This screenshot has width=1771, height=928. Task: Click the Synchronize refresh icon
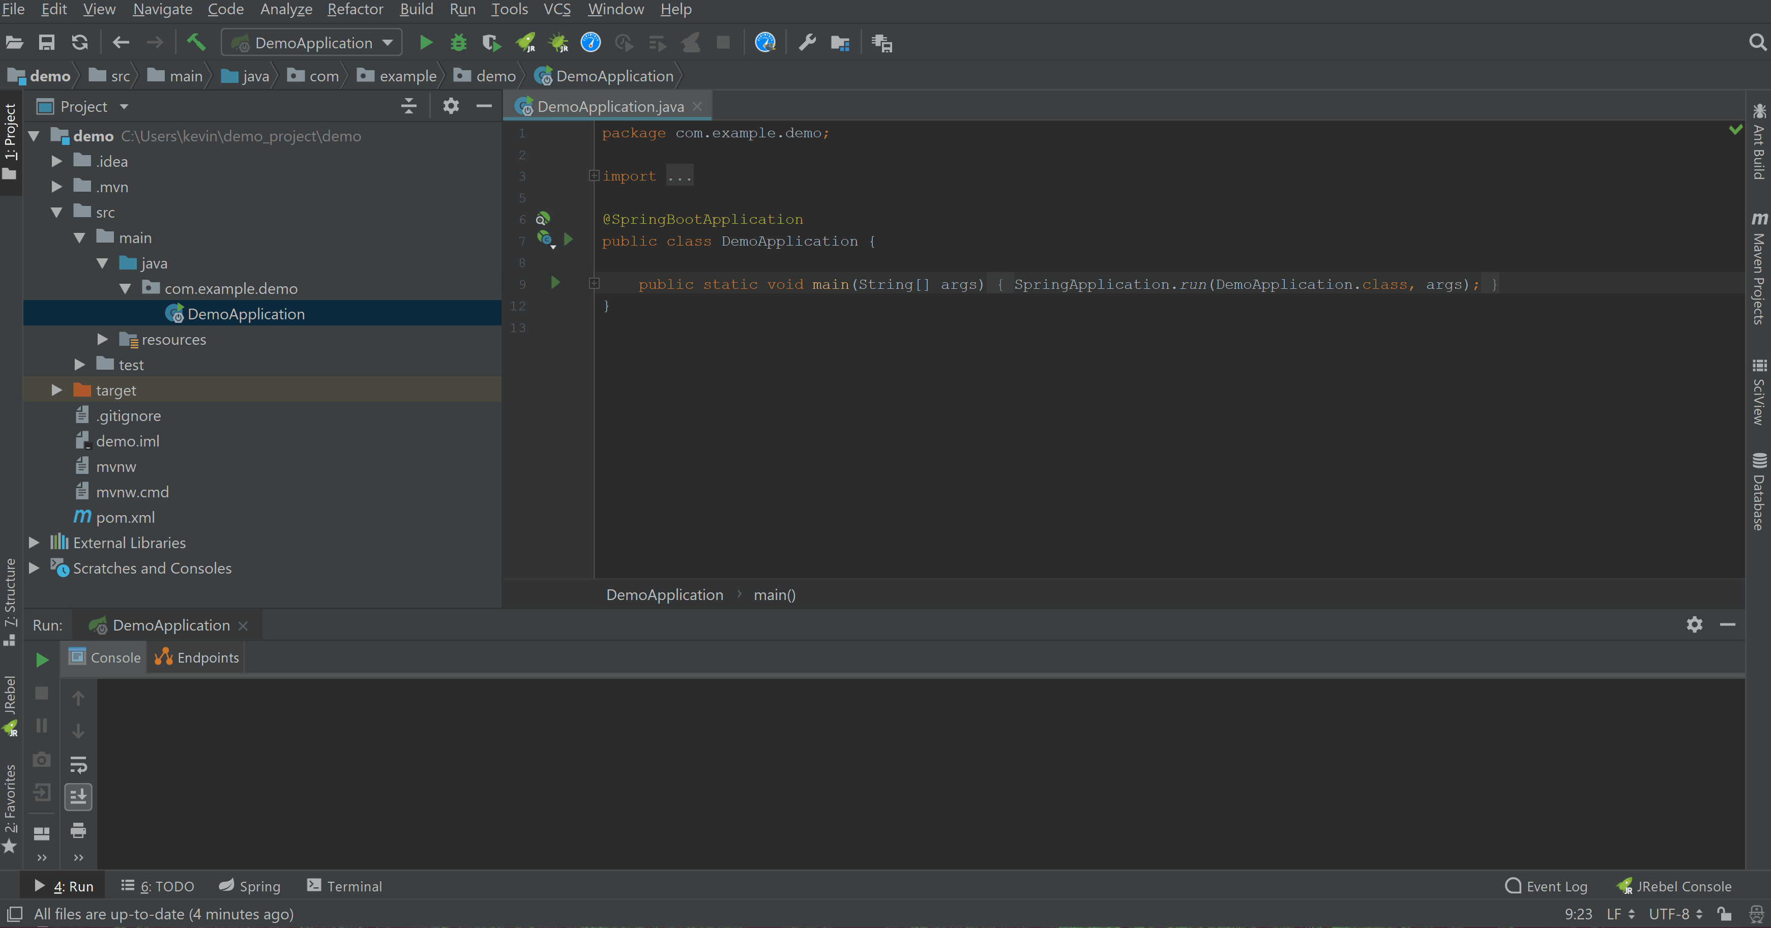tap(80, 43)
